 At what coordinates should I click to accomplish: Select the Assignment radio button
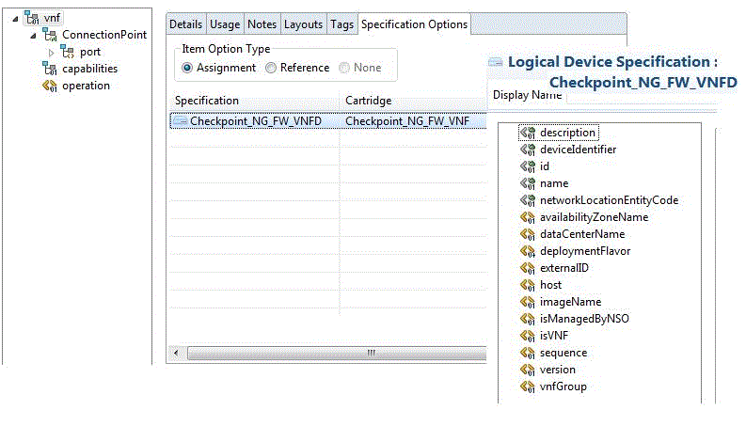[x=187, y=68]
